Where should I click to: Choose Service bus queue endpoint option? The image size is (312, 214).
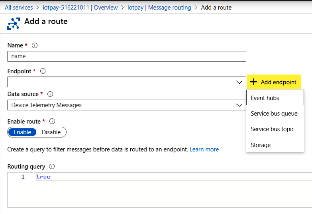(274, 114)
